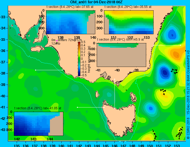Open the lat=-41.05 temperature section inset
190x147 pixels.
point(39,124)
